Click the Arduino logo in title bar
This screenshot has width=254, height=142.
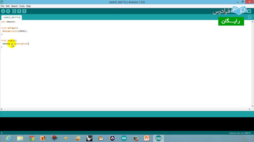coord(2,2)
